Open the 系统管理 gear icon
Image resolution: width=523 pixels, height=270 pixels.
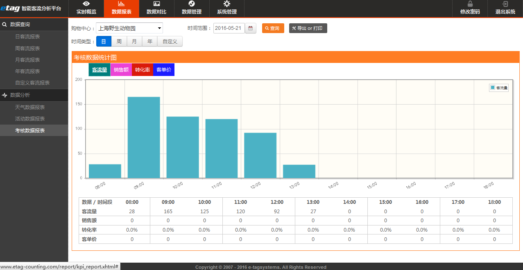pos(227,4)
